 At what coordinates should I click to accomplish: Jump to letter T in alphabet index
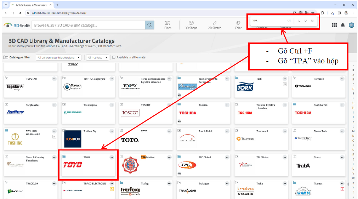(x=353, y=164)
